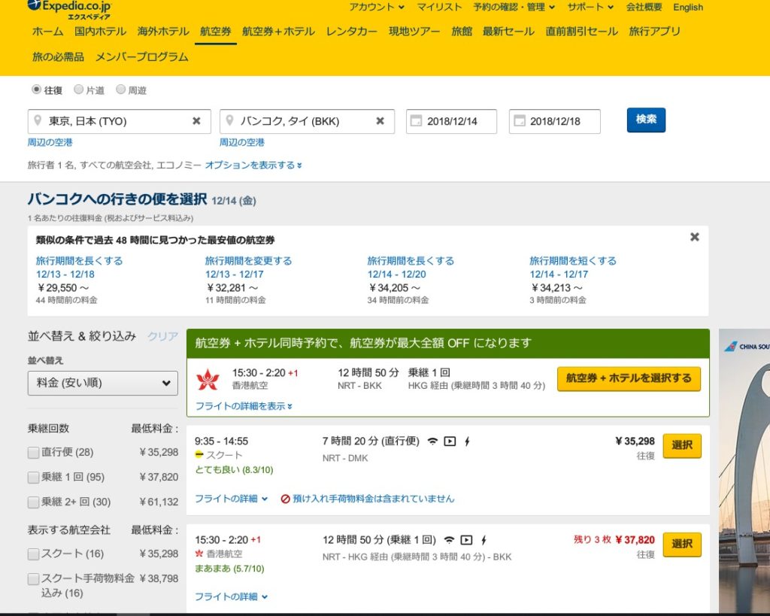This screenshot has width=770, height=616.
Task: Clear the Bangkok (BKK) destination field
Action: tap(380, 121)
